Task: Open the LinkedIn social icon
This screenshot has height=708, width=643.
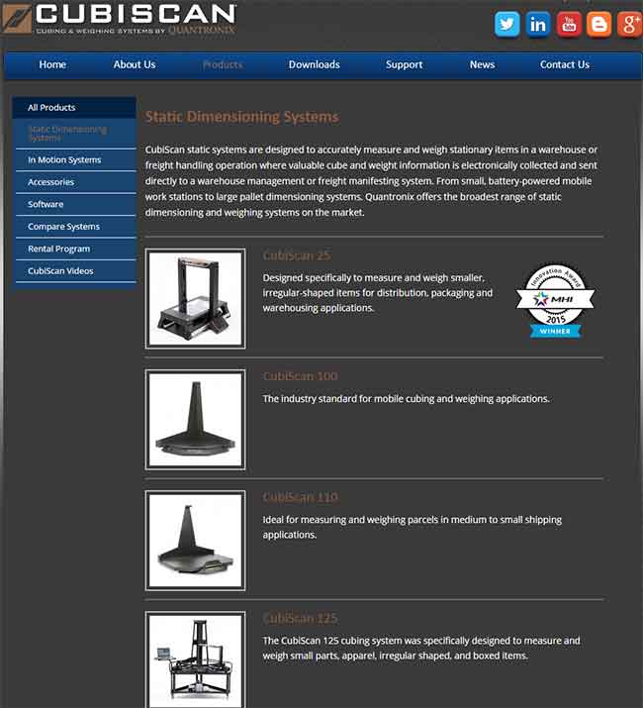Action: (x=538, y=24)
